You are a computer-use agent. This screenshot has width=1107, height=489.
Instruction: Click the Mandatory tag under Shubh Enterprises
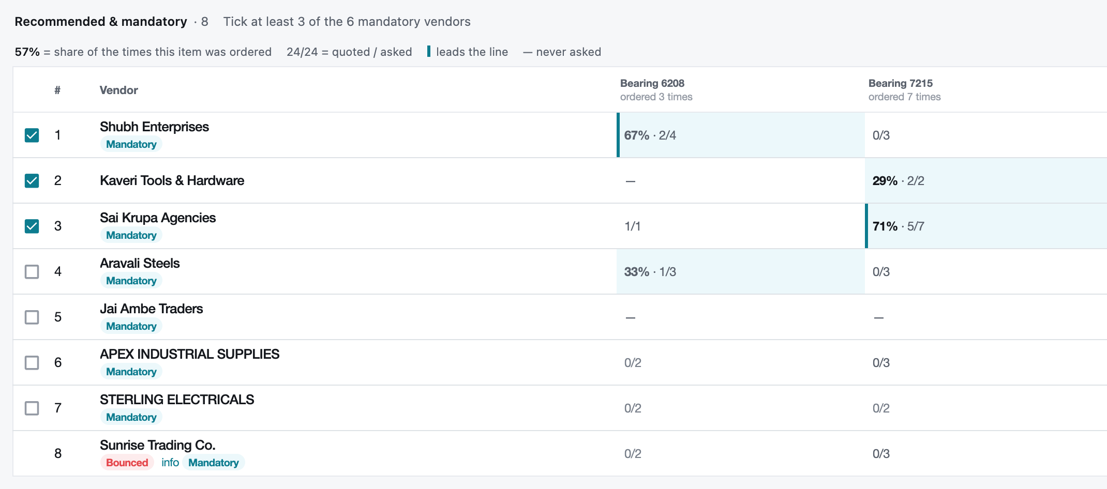tap(131, 144)
